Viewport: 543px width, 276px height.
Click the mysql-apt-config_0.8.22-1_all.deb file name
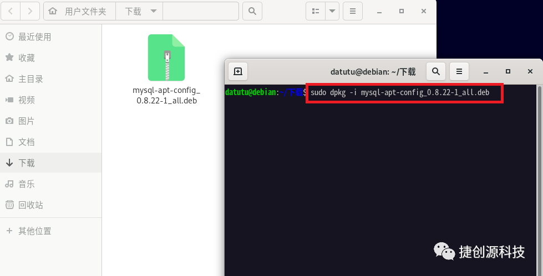click(166, 95)
